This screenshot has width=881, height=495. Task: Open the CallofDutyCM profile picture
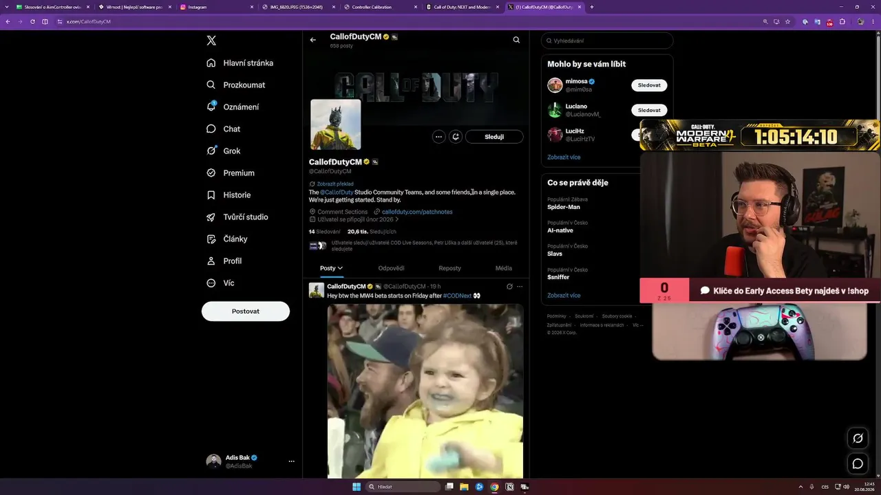336,124
